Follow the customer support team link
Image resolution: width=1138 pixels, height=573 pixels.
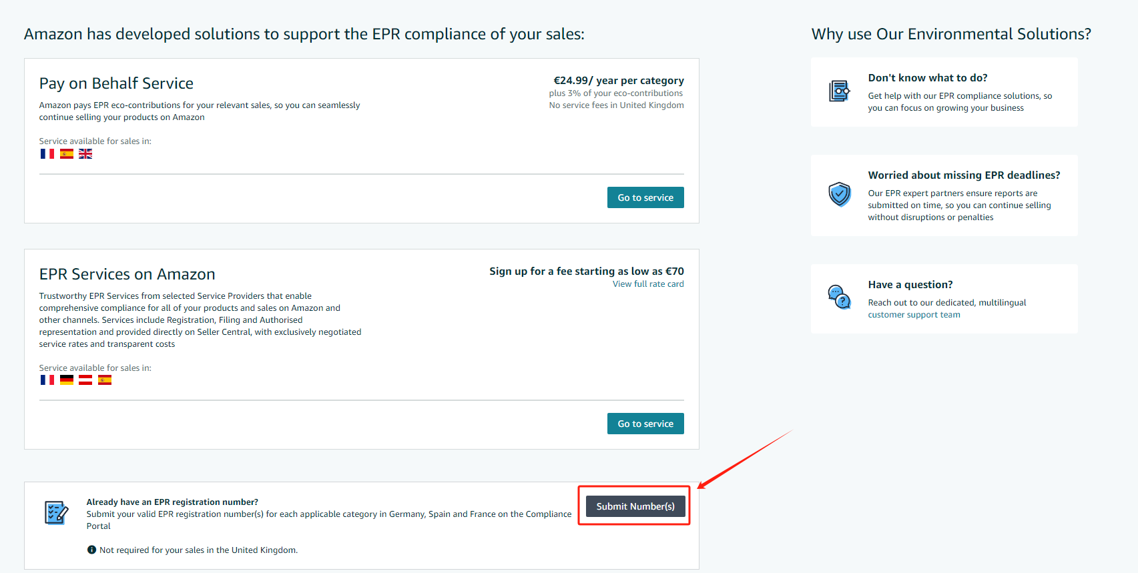pyautogui.click(x=914, y=315)
